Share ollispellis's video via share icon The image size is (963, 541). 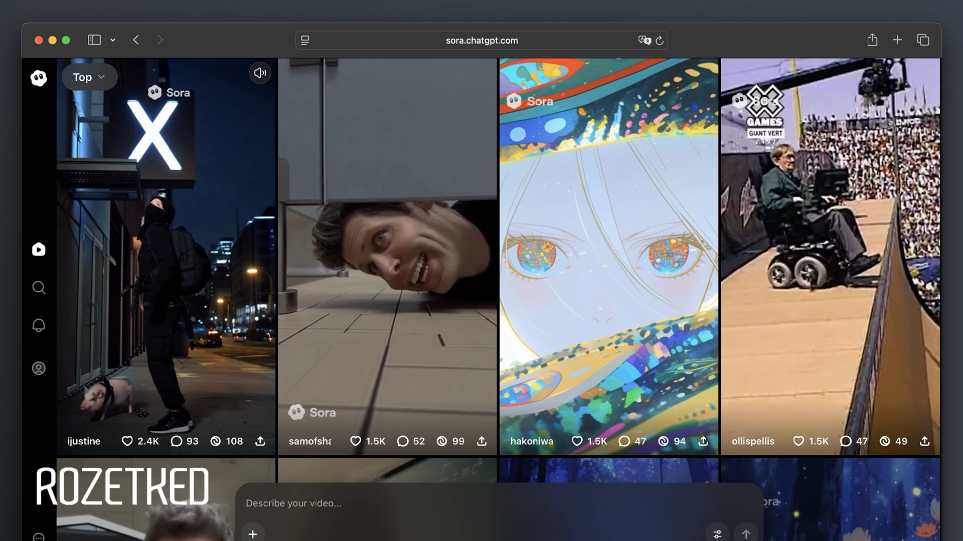[x=924, y=441]
